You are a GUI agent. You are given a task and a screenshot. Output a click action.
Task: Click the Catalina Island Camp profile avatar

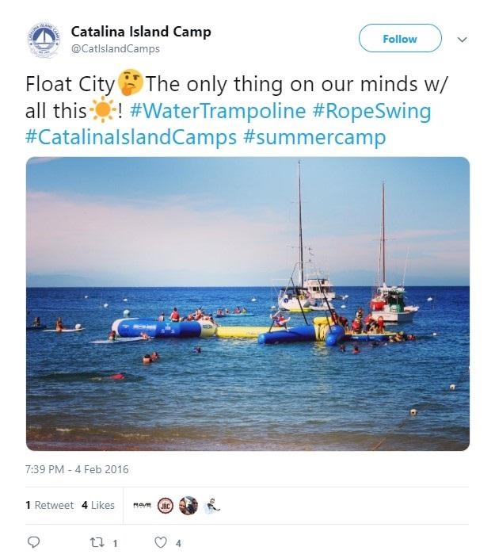[x=43, y=40]
